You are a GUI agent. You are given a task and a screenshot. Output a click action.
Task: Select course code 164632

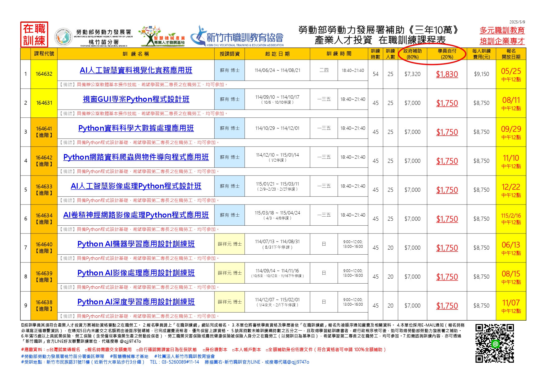click(x=44, y=74)
